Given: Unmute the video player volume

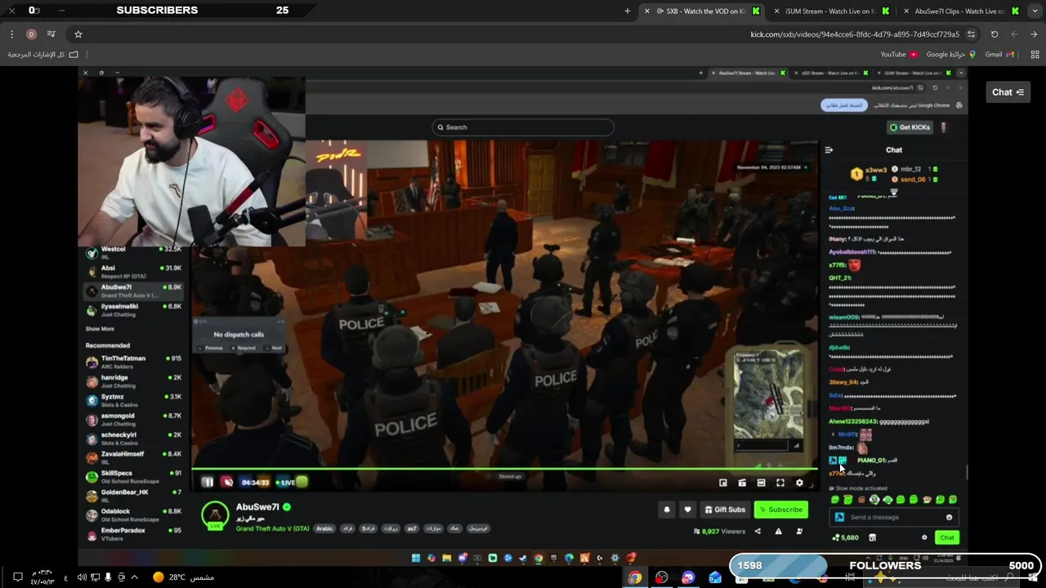Looking at the screenshot, I should (x=227, y=483).
